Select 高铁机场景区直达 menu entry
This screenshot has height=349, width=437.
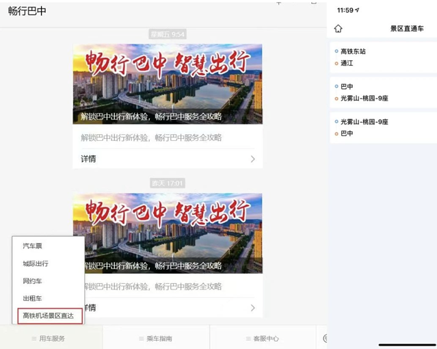49,316
